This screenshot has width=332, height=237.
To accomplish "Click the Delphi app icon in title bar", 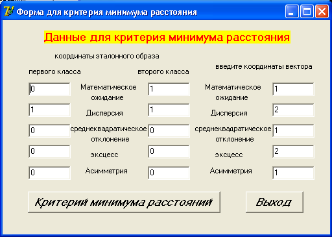I will point(9,11).
